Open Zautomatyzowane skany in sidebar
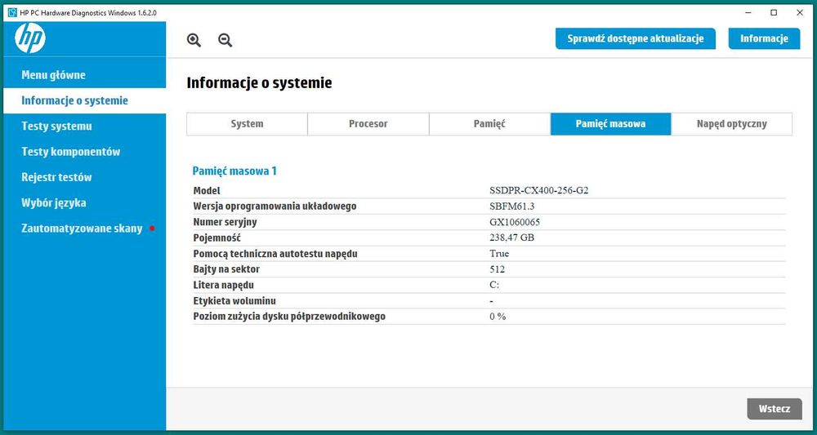 tap(84, 228)
